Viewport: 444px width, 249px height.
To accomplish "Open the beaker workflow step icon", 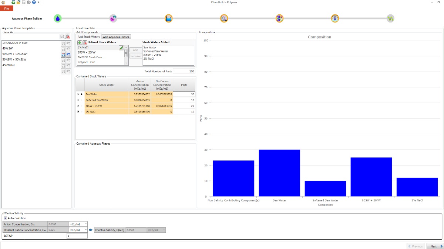I will (169, 18).
